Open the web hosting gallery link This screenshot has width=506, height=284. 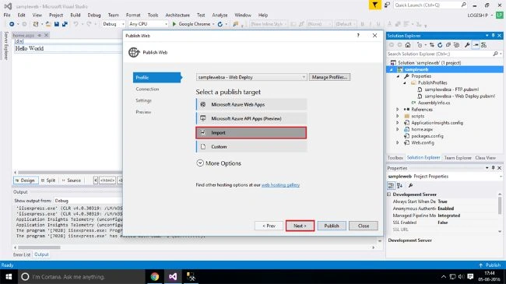pyautogui.click(x=280, y=185)
